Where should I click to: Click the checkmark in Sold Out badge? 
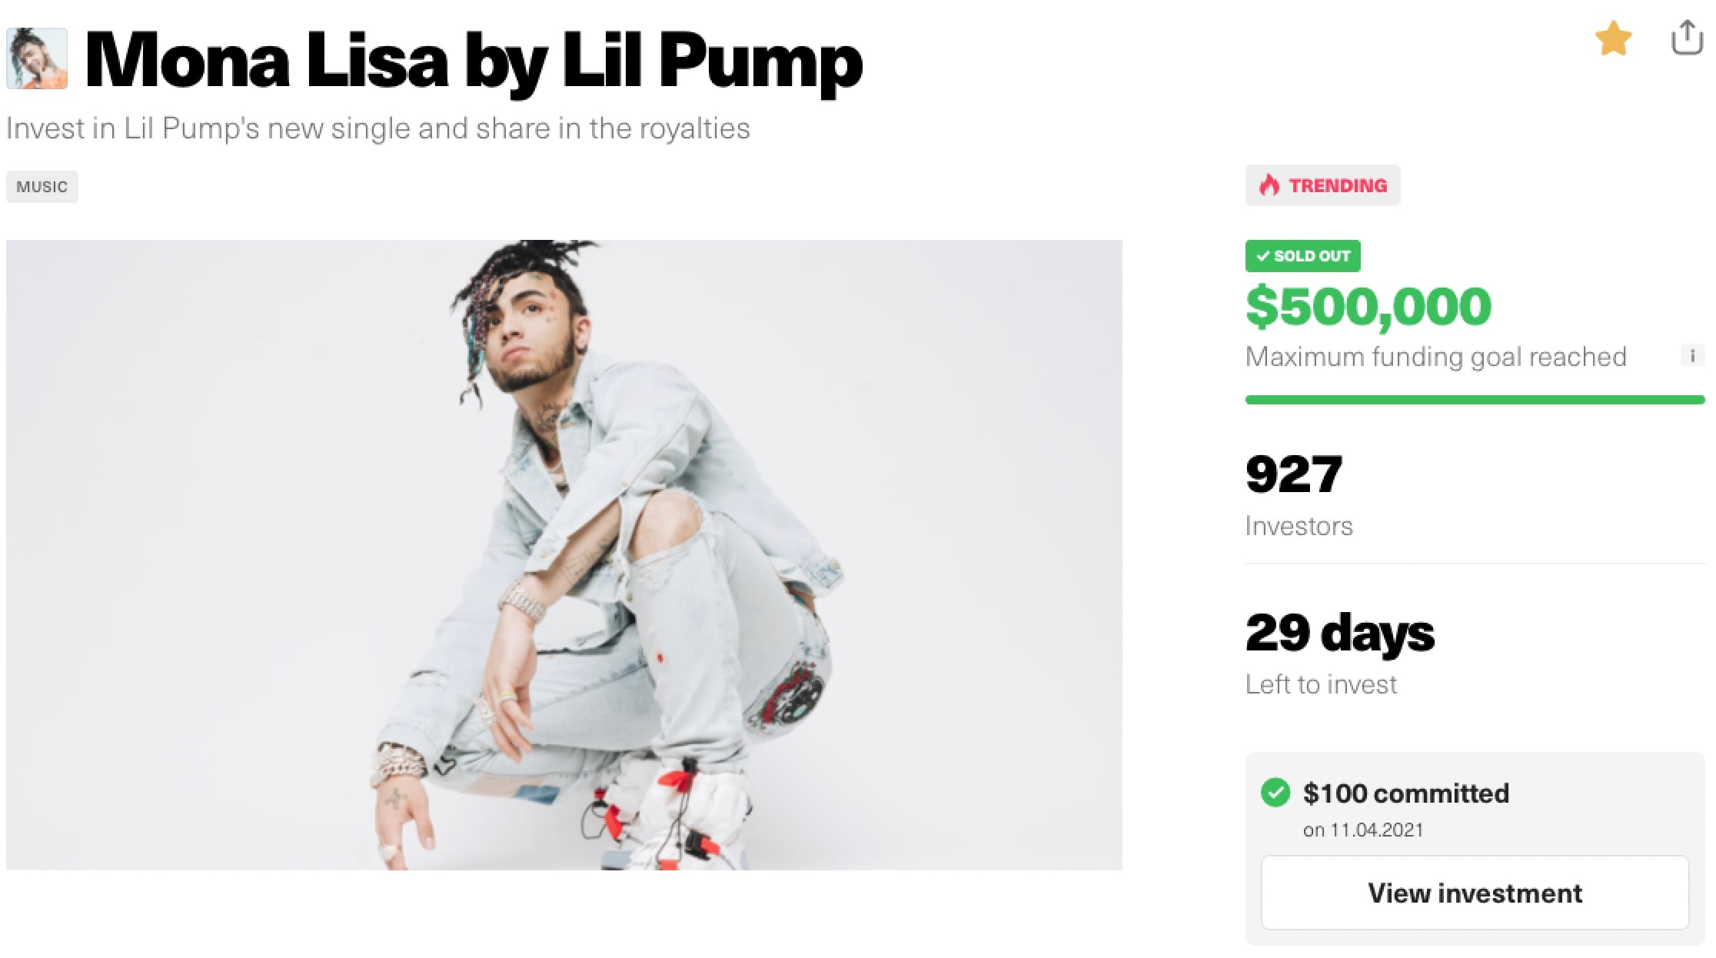pos(1262,256)
